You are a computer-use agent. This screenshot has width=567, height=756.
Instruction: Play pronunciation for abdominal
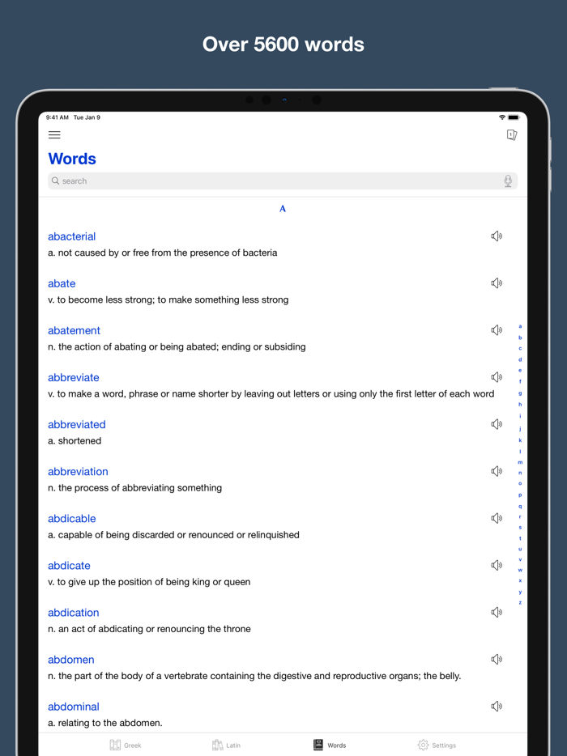(x=497, y=707)
